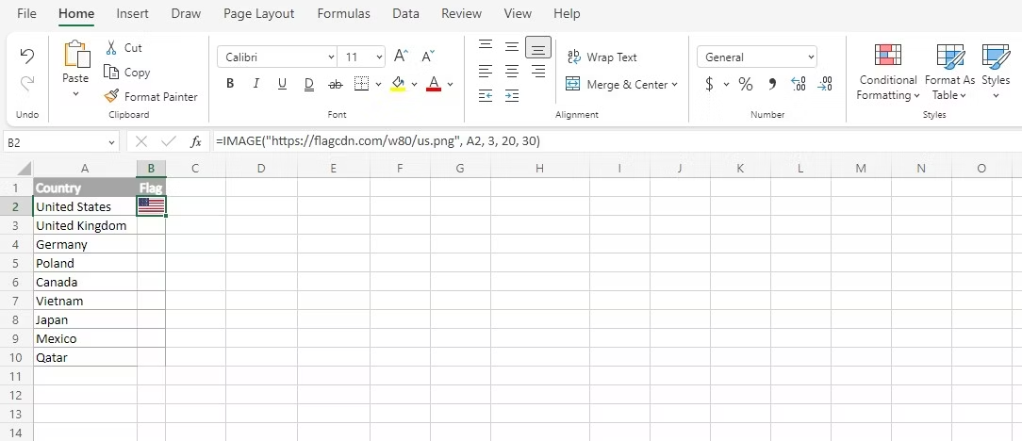This screenshot has width=1022, height=441.
Task: Click the Redo arrow icon
Action: (26, 83)
